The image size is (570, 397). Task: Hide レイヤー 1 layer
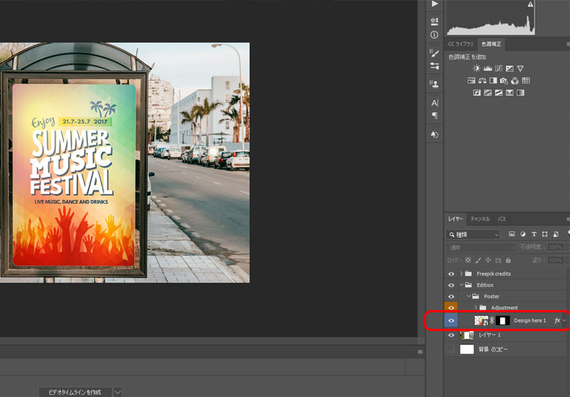(451, 335)
